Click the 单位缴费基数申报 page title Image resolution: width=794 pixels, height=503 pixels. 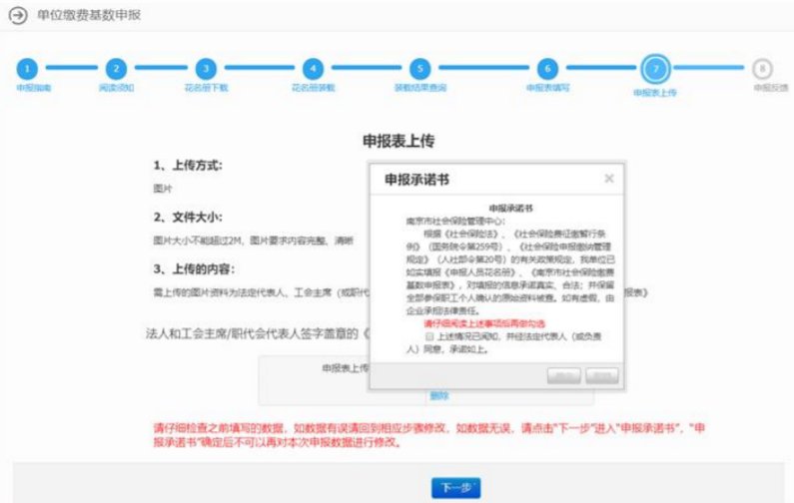pyautogui.click(x=89, y=15)
